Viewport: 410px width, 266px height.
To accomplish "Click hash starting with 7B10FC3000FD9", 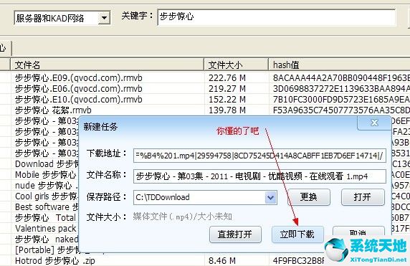I will tap(341, 100).
